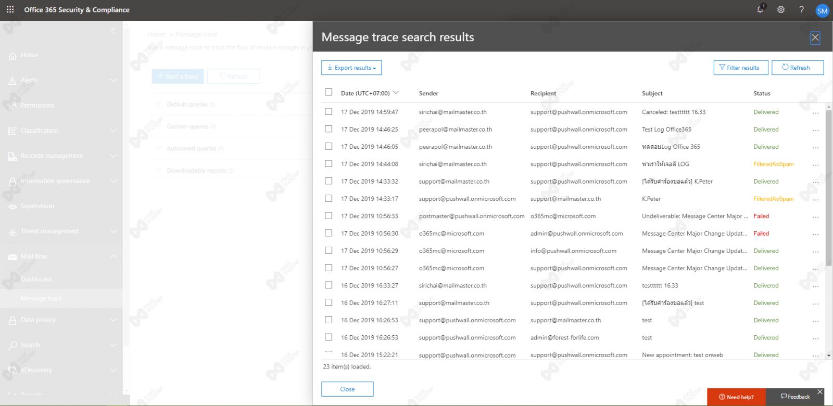Click Start a trace in background page

[178, 77]
